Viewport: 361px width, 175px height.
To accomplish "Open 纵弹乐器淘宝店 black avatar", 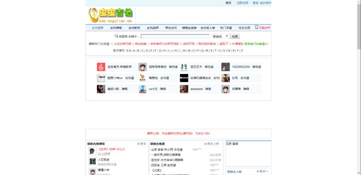I will (x=184, y=78).
